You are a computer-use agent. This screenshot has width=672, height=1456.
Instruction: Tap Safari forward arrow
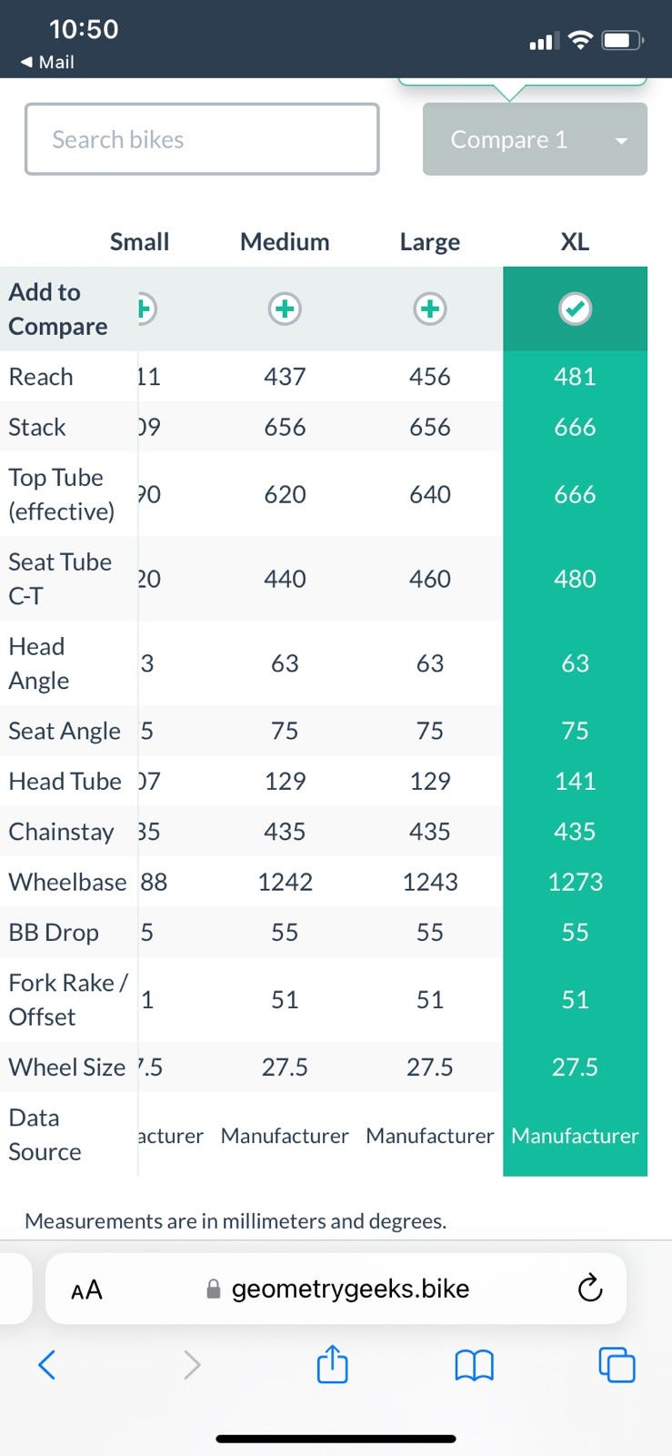191,1364
